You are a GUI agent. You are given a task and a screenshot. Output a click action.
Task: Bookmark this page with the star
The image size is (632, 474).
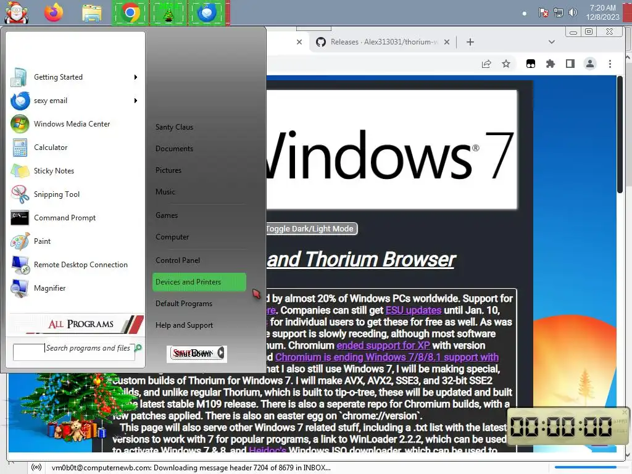pyautogui.click(x=506, y=64)
